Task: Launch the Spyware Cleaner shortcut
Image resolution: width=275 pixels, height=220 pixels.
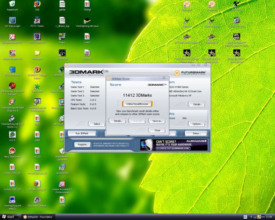Action: tap(37, 200)
